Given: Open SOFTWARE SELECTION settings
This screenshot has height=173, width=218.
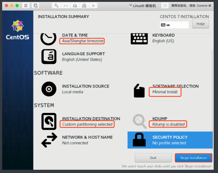Looking at the screenshot, I should pos(176,86).
